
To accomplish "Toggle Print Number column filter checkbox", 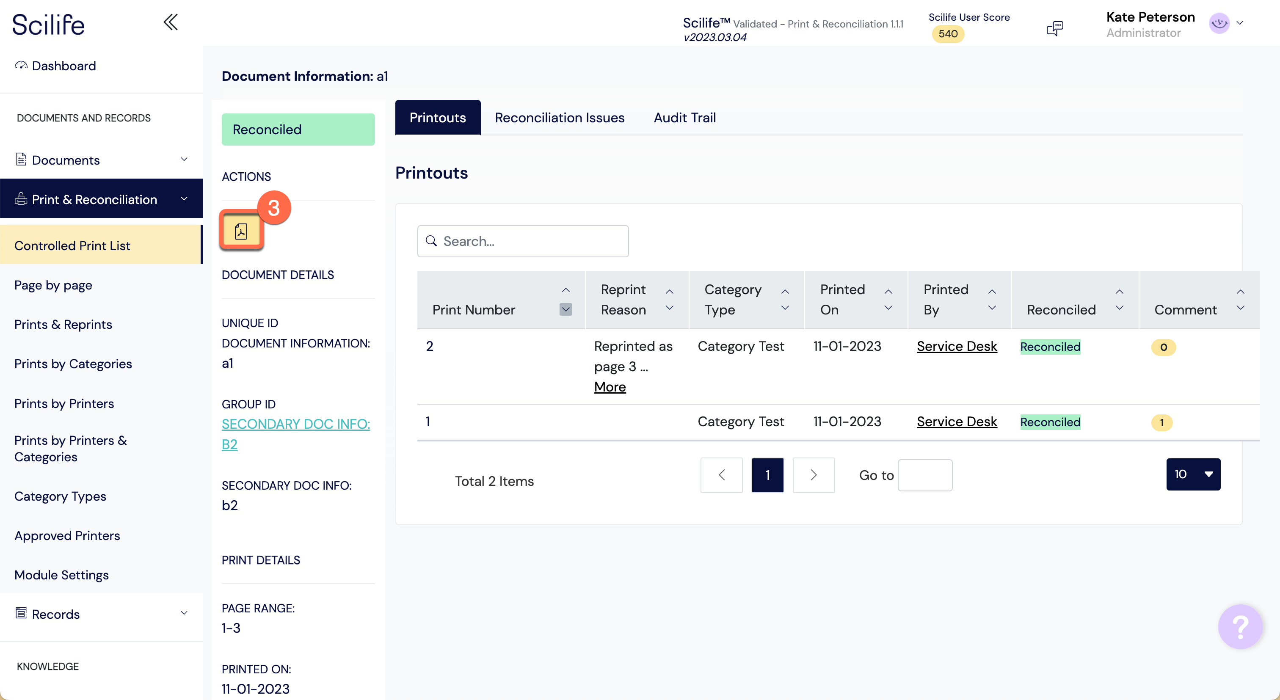I will [566, 309].
